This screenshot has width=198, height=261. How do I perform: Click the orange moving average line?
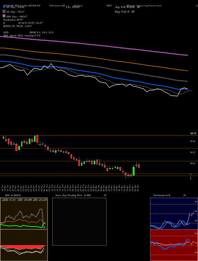click(x=94, y=58)
